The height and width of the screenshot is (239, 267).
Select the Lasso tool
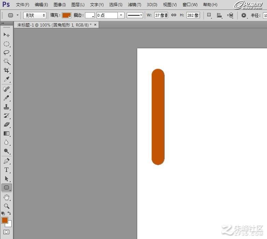point(6,53)
